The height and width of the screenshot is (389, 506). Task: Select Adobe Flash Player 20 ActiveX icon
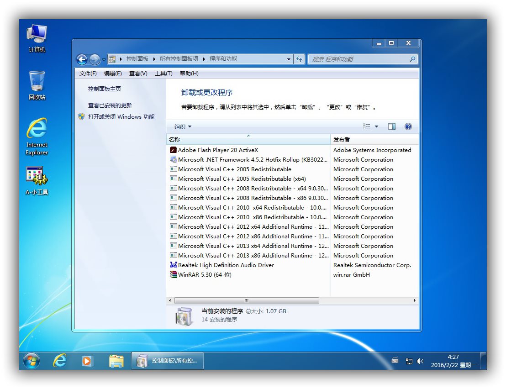[173, 150]
